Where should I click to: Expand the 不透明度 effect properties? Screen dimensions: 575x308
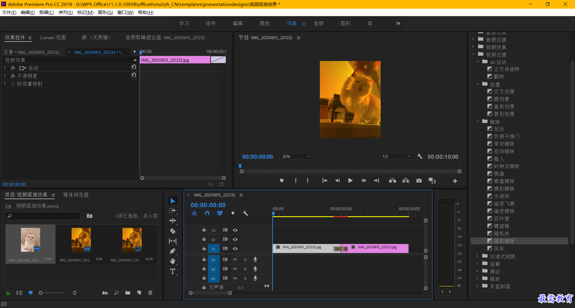coord(5,75)
